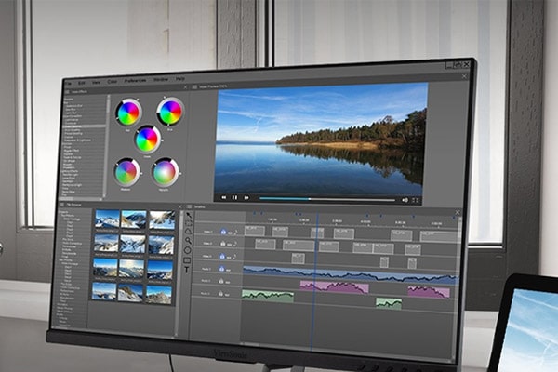
Task: Mute the preview using the speaker icon
Action: (x=405, y=199)
